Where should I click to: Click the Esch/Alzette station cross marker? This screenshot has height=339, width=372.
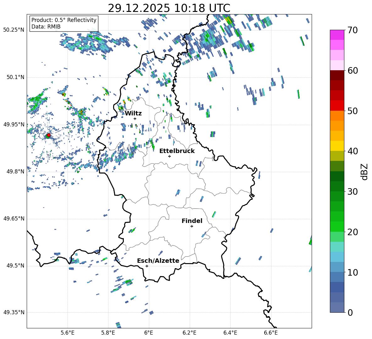click(x=147, y=266)
